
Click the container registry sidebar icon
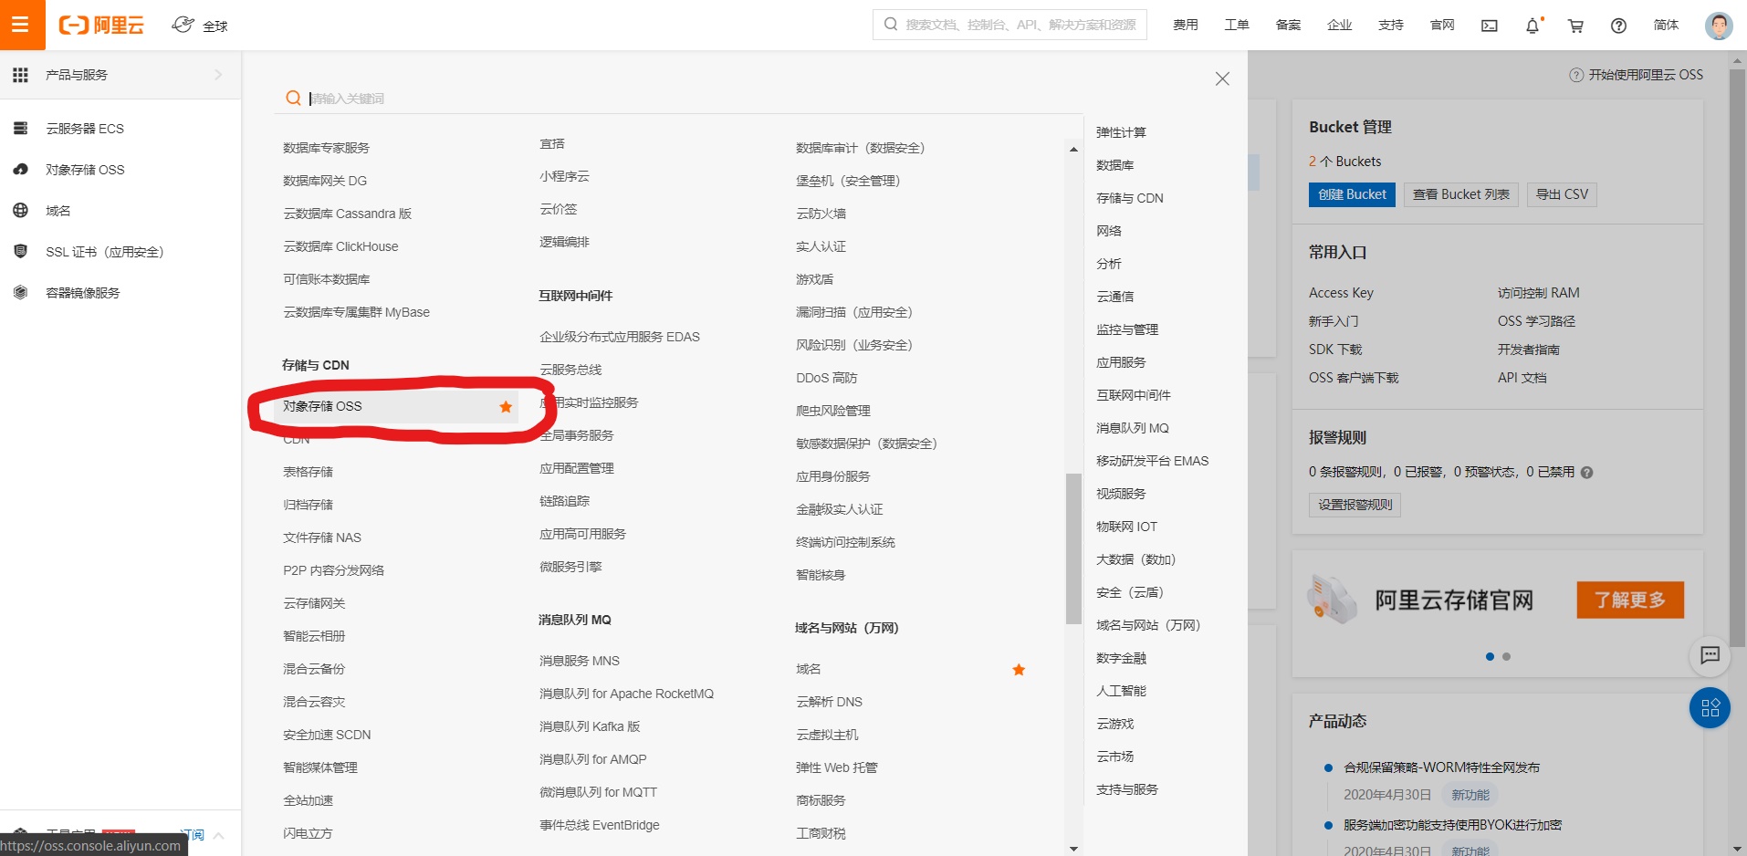click(x=20, y=292)
